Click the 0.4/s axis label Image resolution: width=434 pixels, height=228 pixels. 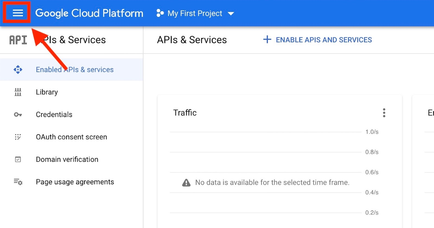pyautogui.click(x=372, y=192)
